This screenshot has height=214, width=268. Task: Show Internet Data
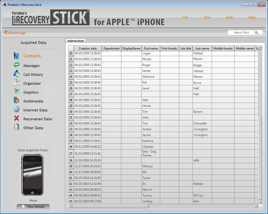coord(35,110)
